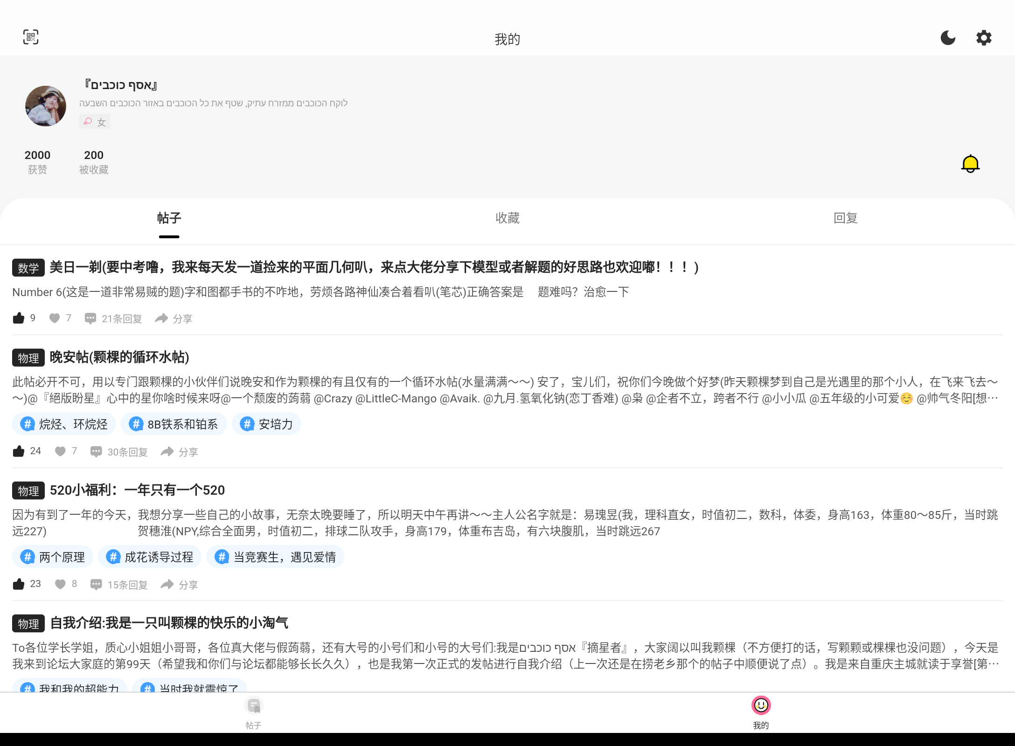Open the 成花诱导过程 topic tag
The width and height of the screenshot is (1015, 746).
[x=150, y=557]
